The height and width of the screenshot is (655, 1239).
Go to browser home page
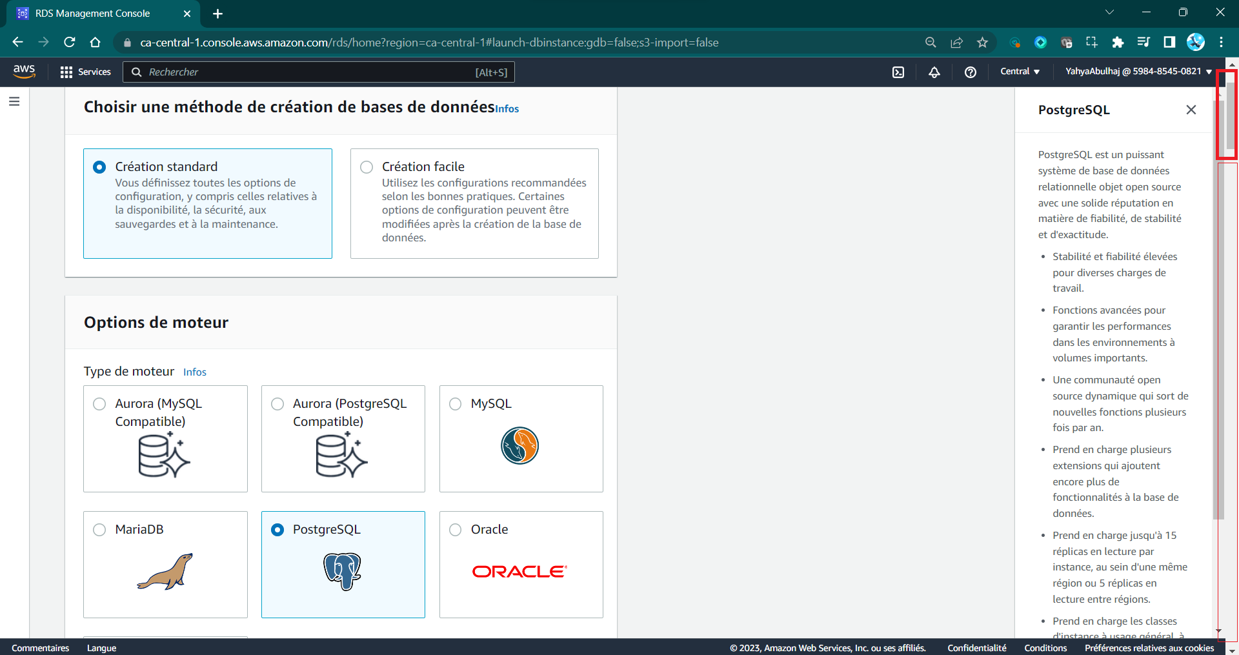96,42
